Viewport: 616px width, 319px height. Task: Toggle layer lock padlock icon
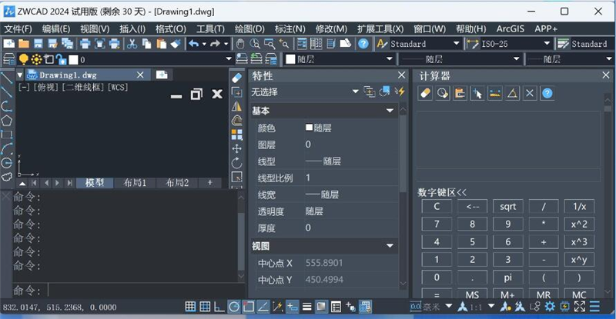(61, 59)
